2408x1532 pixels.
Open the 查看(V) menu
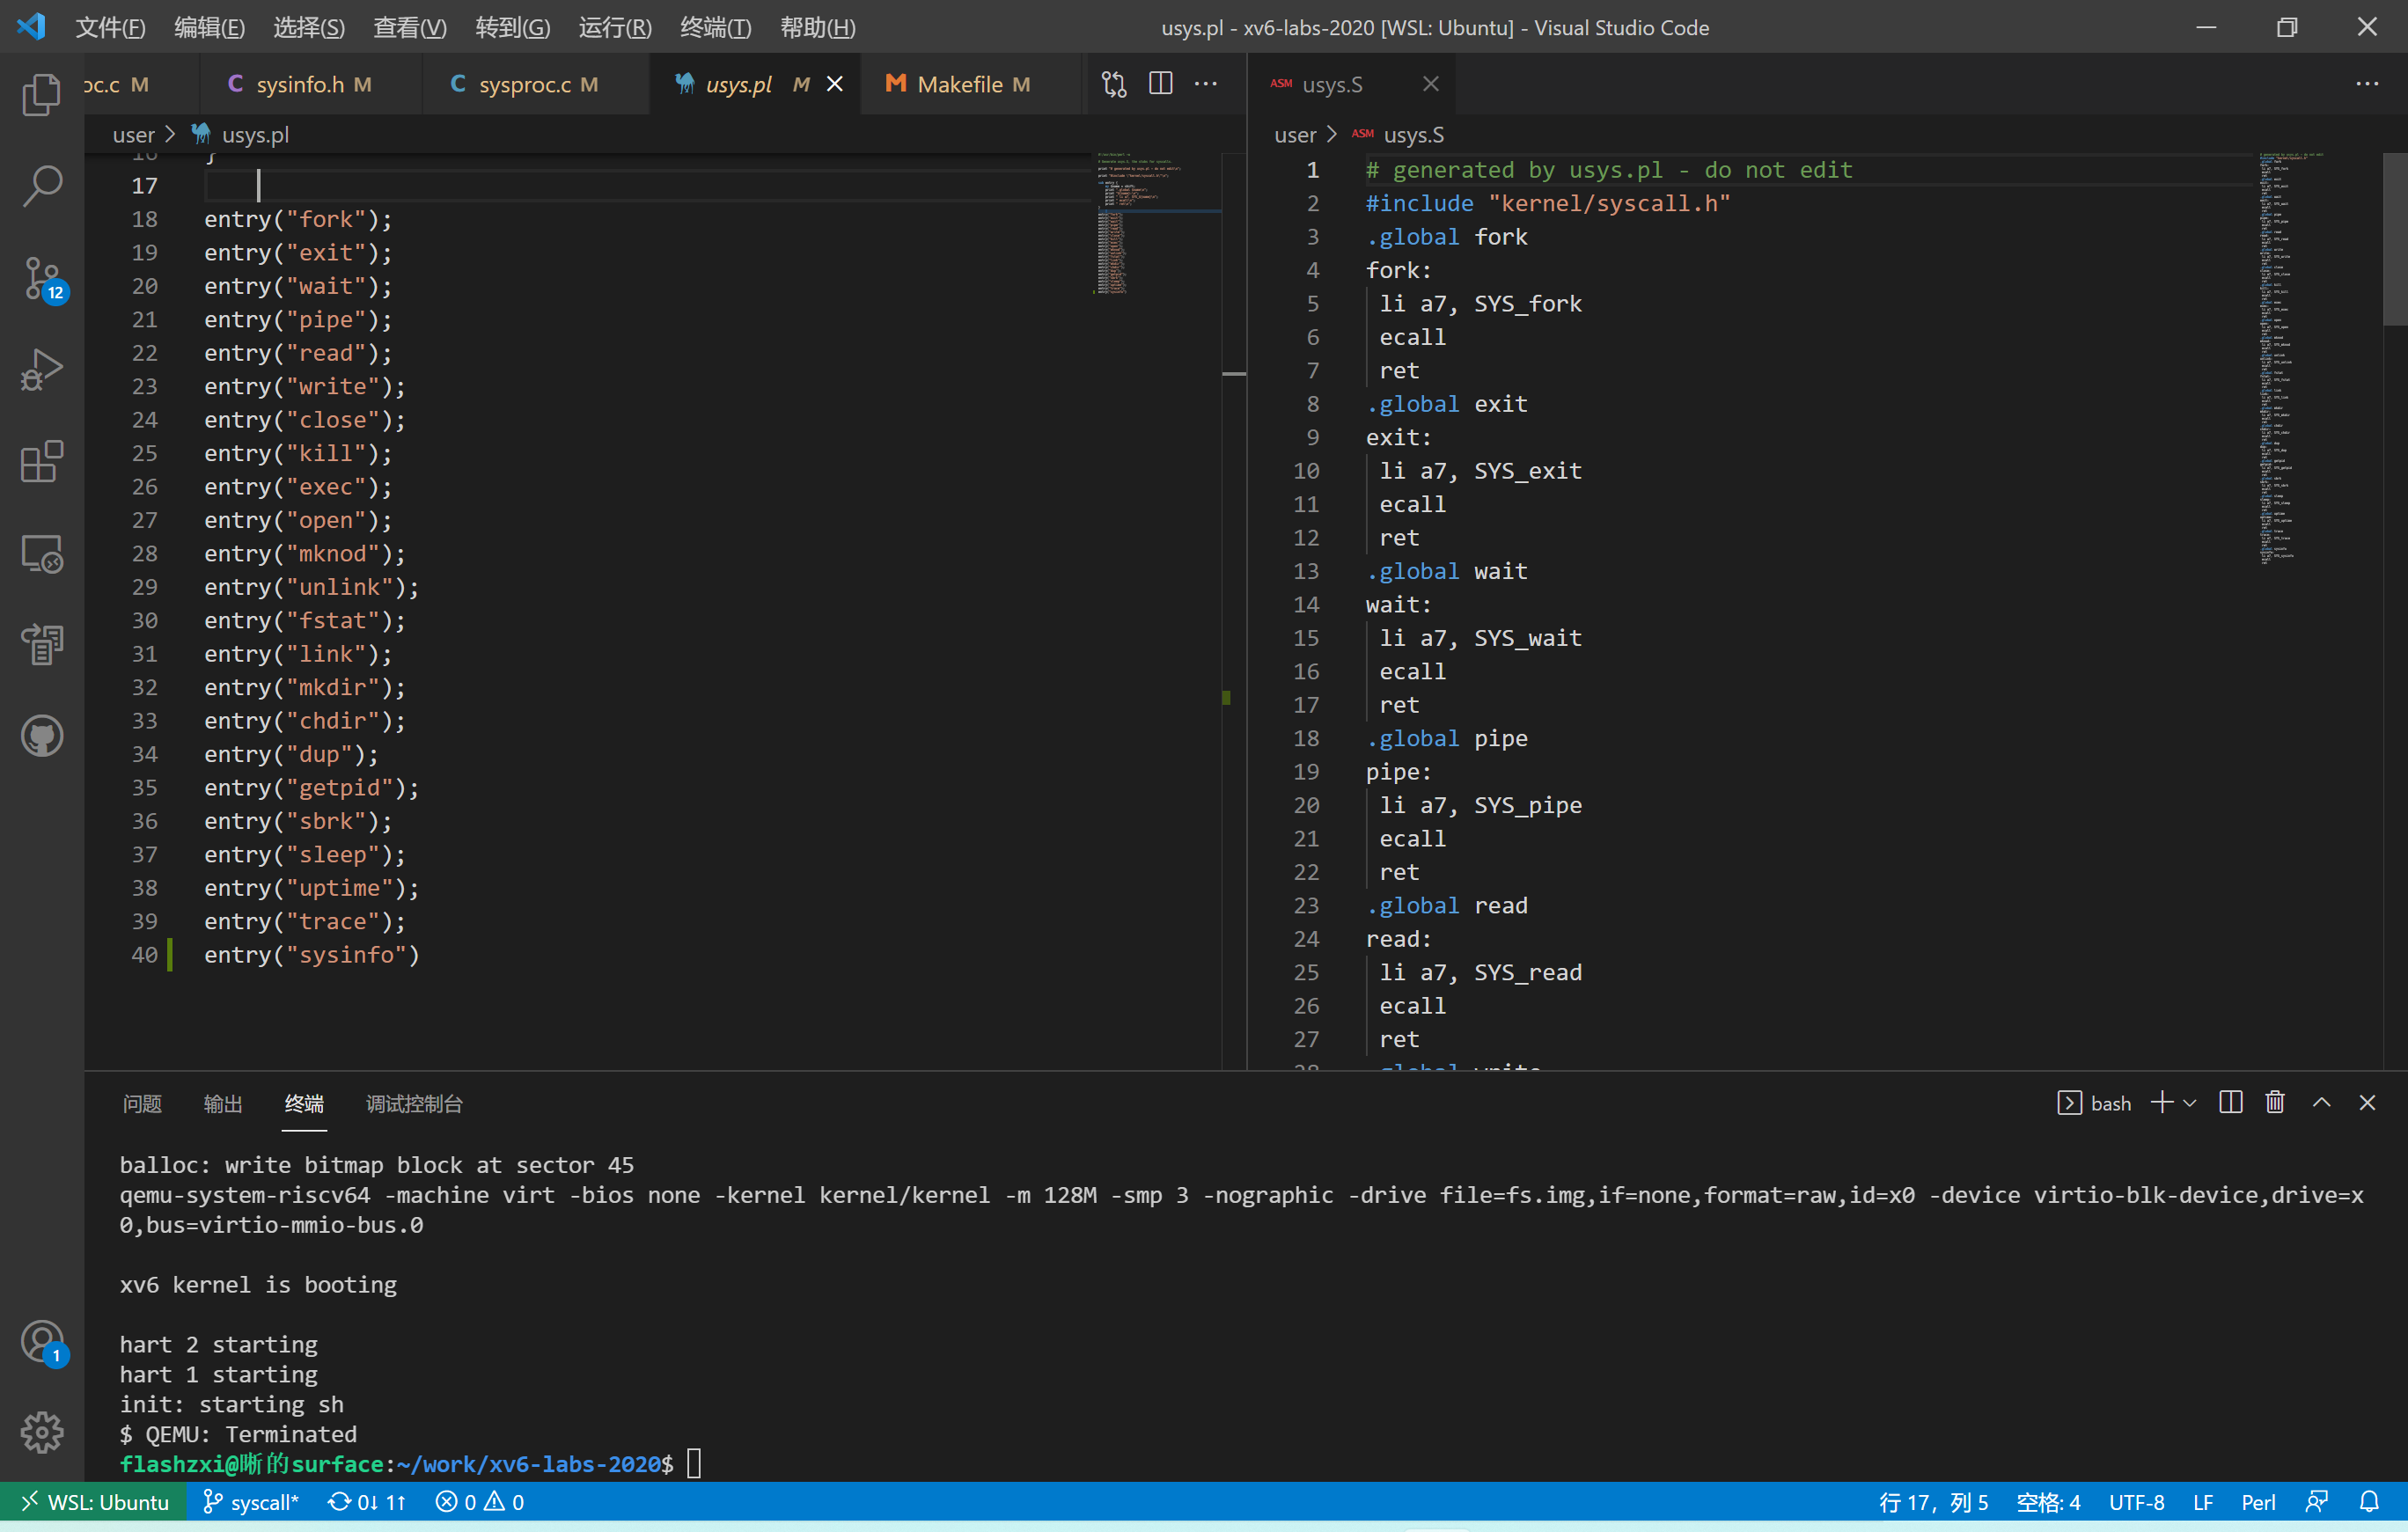(410, 27)
